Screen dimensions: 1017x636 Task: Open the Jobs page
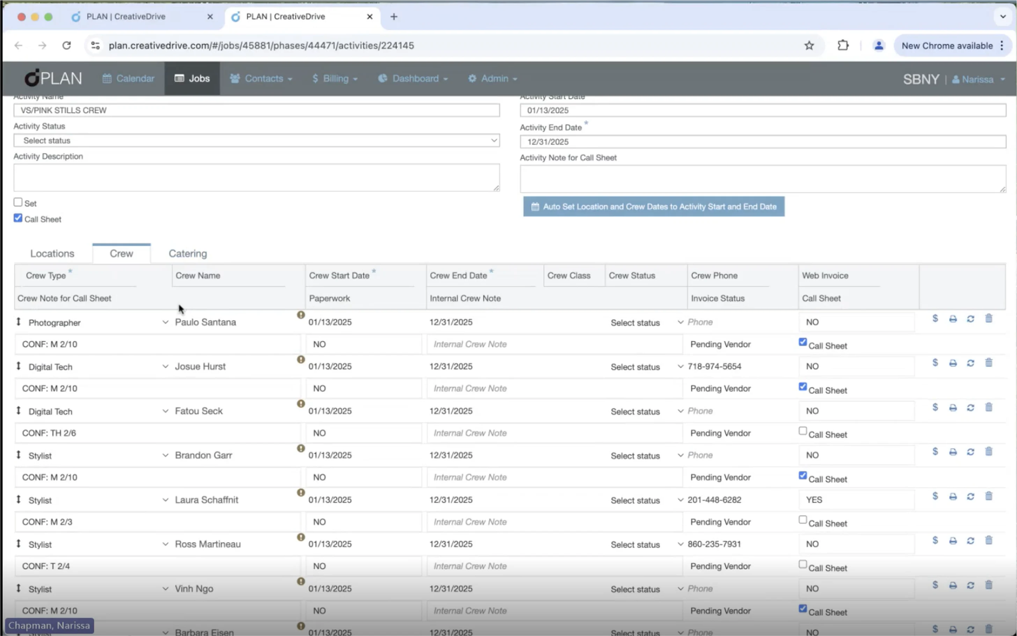192,79
